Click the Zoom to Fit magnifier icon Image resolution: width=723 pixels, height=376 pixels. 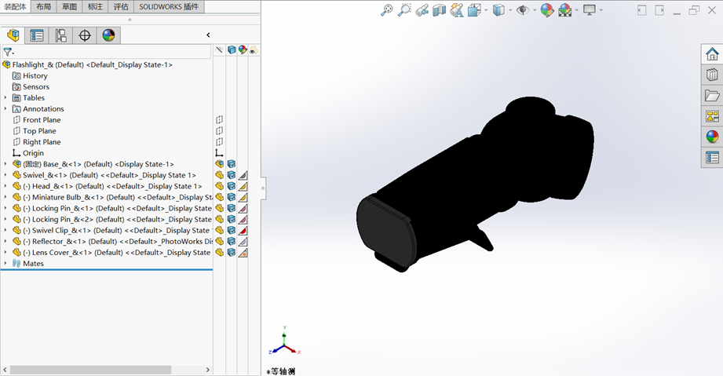point(386,10)
